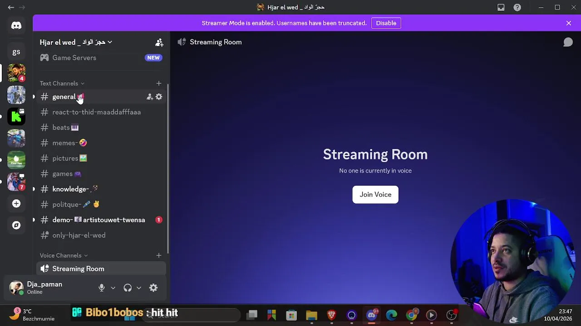
Task: Add a new voice channel plus
Action: 158,255
